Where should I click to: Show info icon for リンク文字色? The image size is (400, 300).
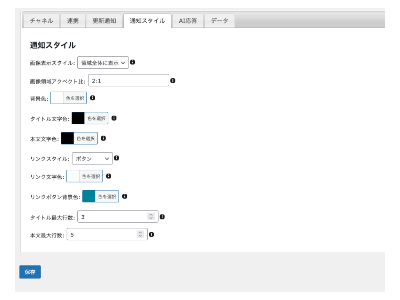(109, 176)
